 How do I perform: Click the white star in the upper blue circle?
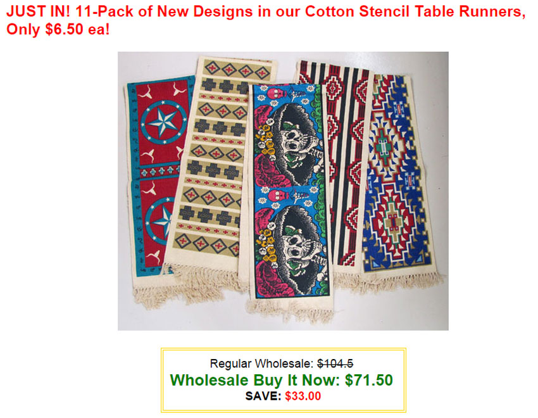coord(164,122)
